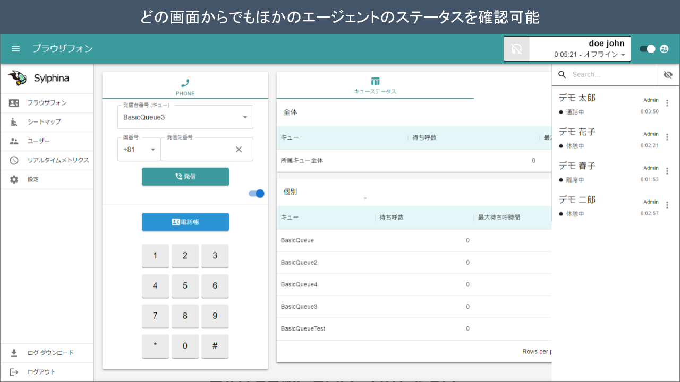The image size is (680, 382).
Task: Toggle the agent panel switch in header
Action: coord(647,49)
